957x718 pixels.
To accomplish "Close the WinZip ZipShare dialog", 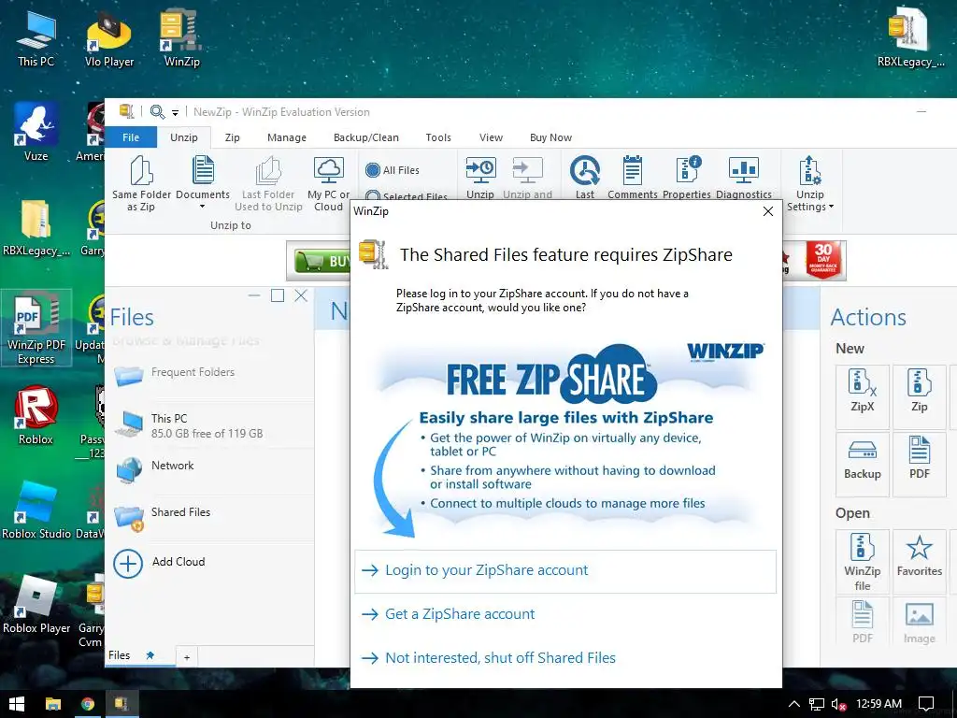I will 768,211.
